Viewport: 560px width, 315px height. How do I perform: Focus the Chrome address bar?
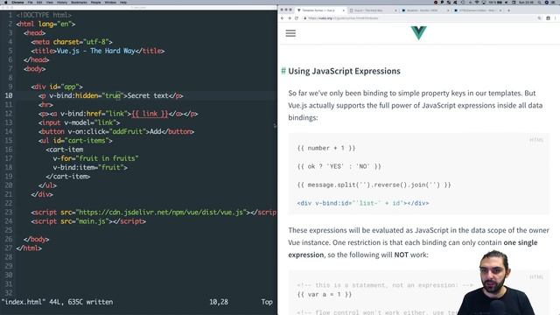pyautogui.click(x=418, y=18)
